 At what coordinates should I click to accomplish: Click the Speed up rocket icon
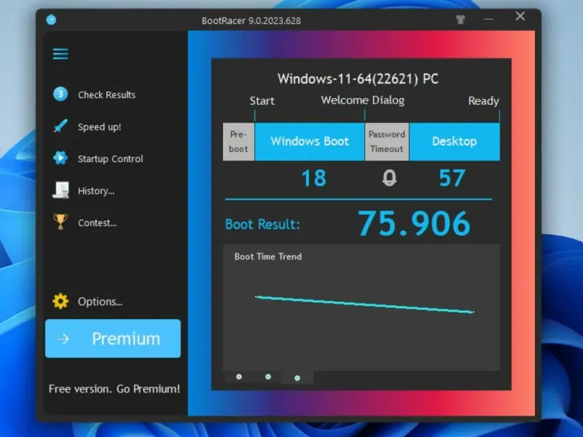pos(60,126)
